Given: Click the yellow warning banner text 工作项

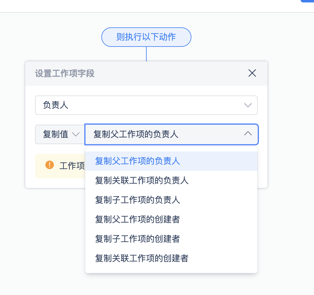Looking at the screenshot, I should (x=72, y=166).
